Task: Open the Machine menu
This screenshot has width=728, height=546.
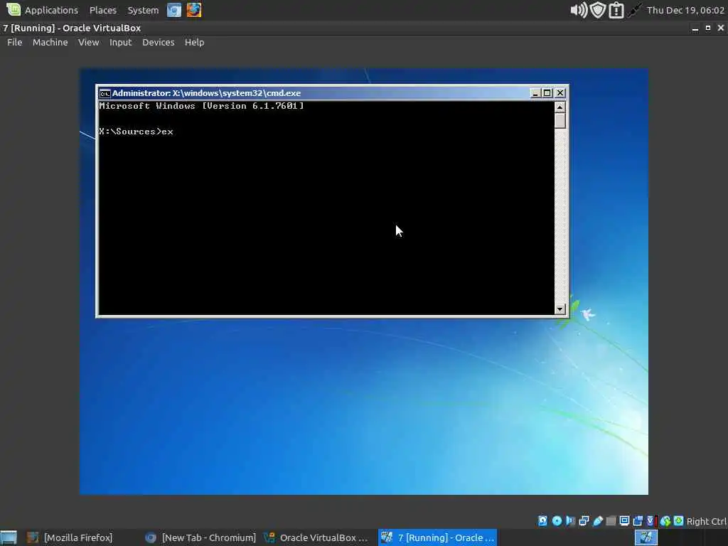Action: point(50,42)
